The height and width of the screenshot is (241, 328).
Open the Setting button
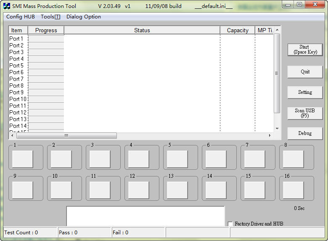[x=305, y=92]
